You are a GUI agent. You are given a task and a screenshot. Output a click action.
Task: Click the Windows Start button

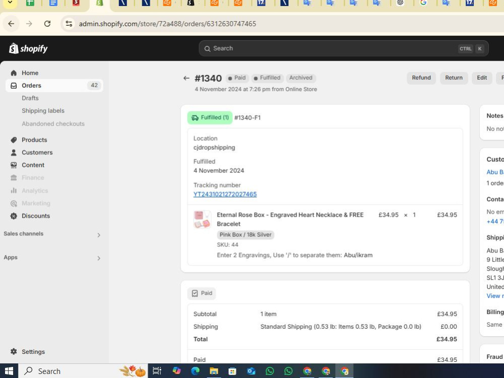[x=9, y=371]
